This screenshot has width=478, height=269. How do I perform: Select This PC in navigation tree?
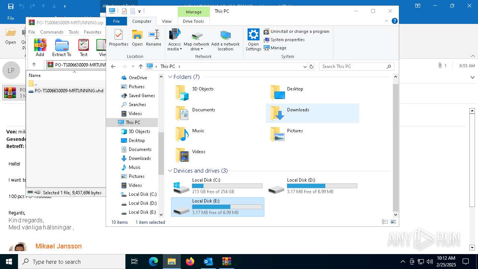[x=133, y=123]
